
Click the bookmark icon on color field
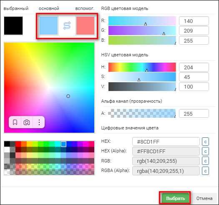pos(15,122)
